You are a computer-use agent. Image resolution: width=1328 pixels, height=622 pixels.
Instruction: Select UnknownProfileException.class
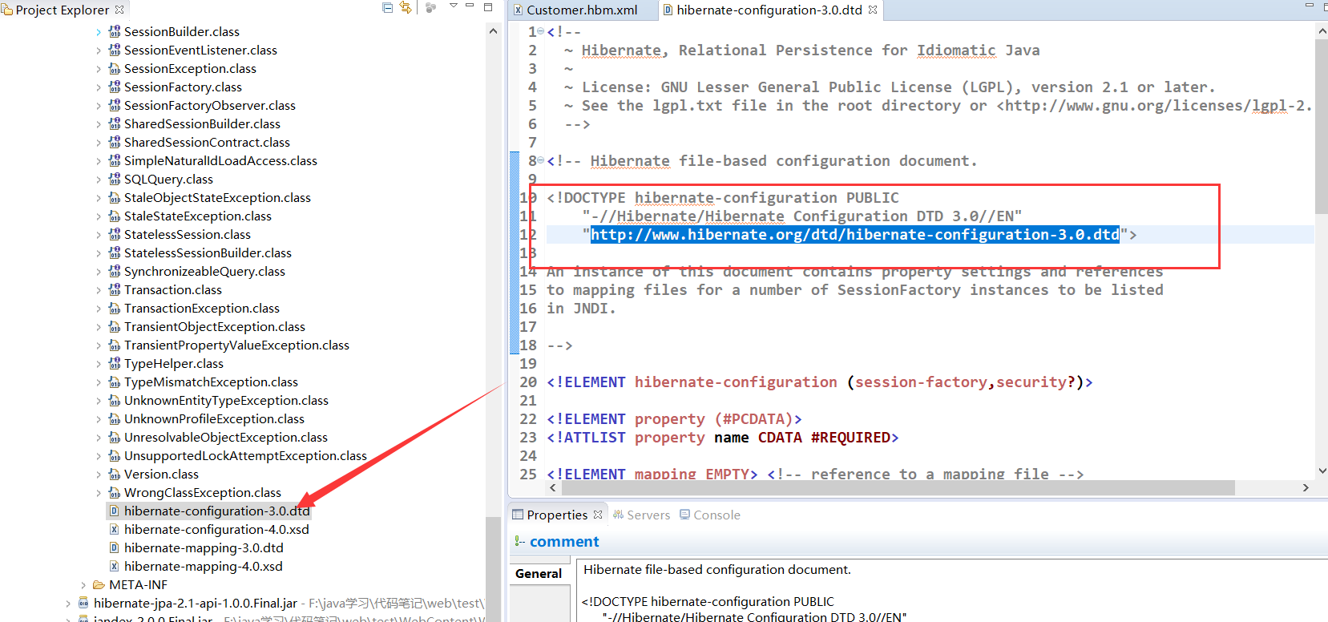point(214,419)
